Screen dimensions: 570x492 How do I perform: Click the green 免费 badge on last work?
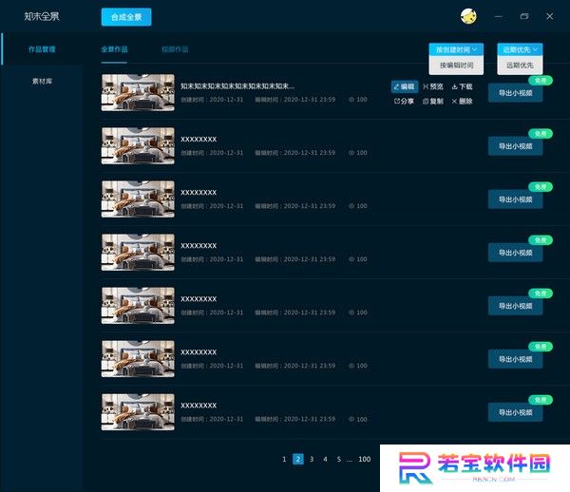point(541,400)
